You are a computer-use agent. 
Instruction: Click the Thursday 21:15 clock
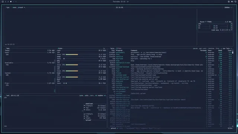point(119,1)
